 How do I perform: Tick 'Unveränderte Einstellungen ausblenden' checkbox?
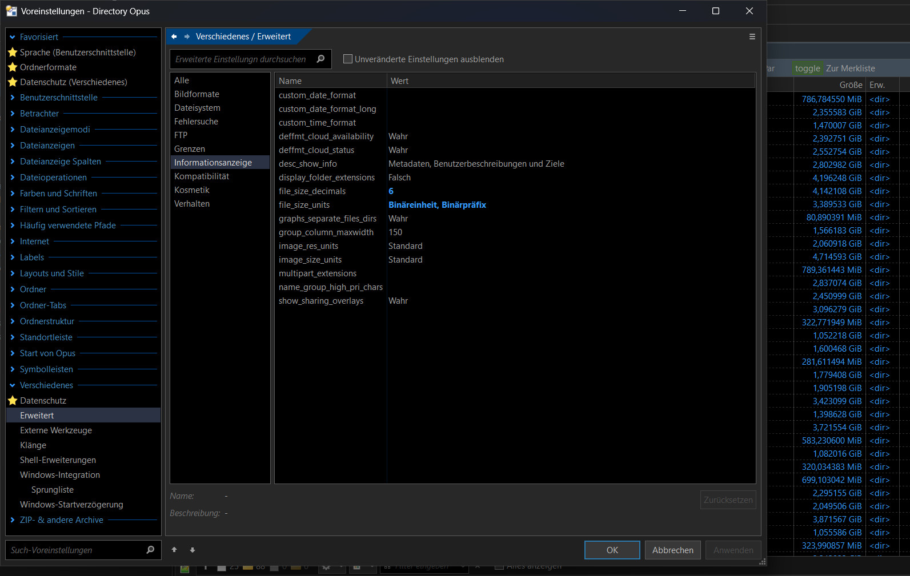(347, 59)
